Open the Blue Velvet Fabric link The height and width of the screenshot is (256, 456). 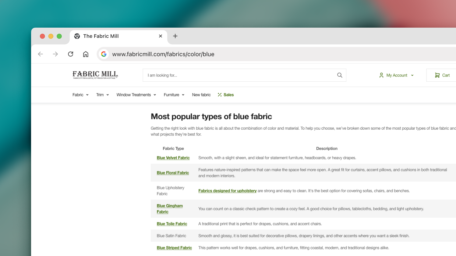click(173, 158)
